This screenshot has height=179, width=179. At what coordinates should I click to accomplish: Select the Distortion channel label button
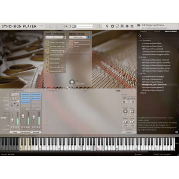coord(25,132)
